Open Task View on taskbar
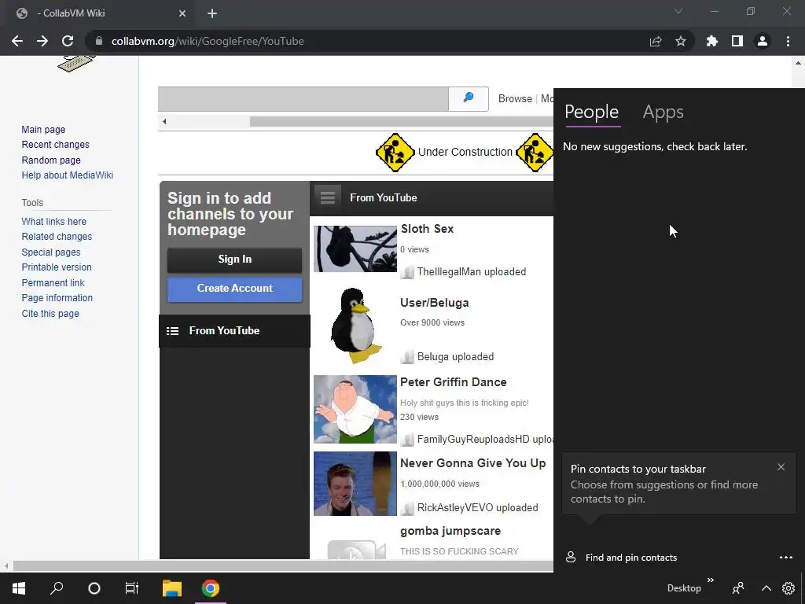This screenshot has height=604, width=805. pos(132,588)
